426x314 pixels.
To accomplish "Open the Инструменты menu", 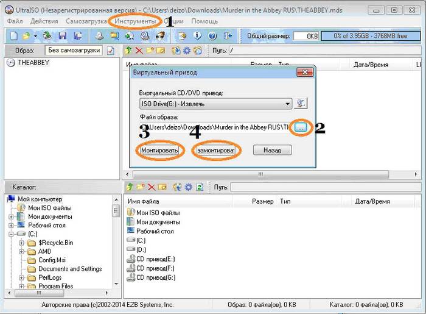I will (x=135, y=21).
